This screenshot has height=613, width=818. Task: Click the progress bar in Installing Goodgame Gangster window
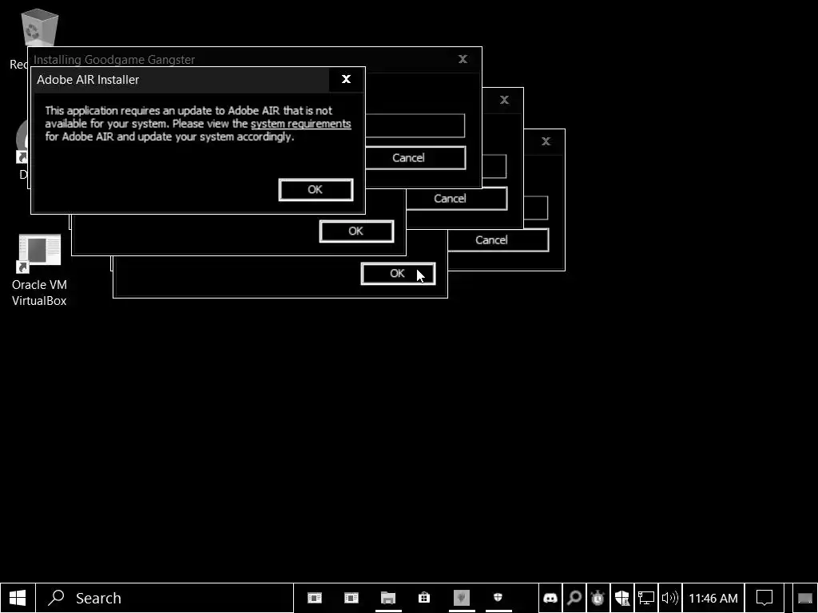tap(415, 125)
